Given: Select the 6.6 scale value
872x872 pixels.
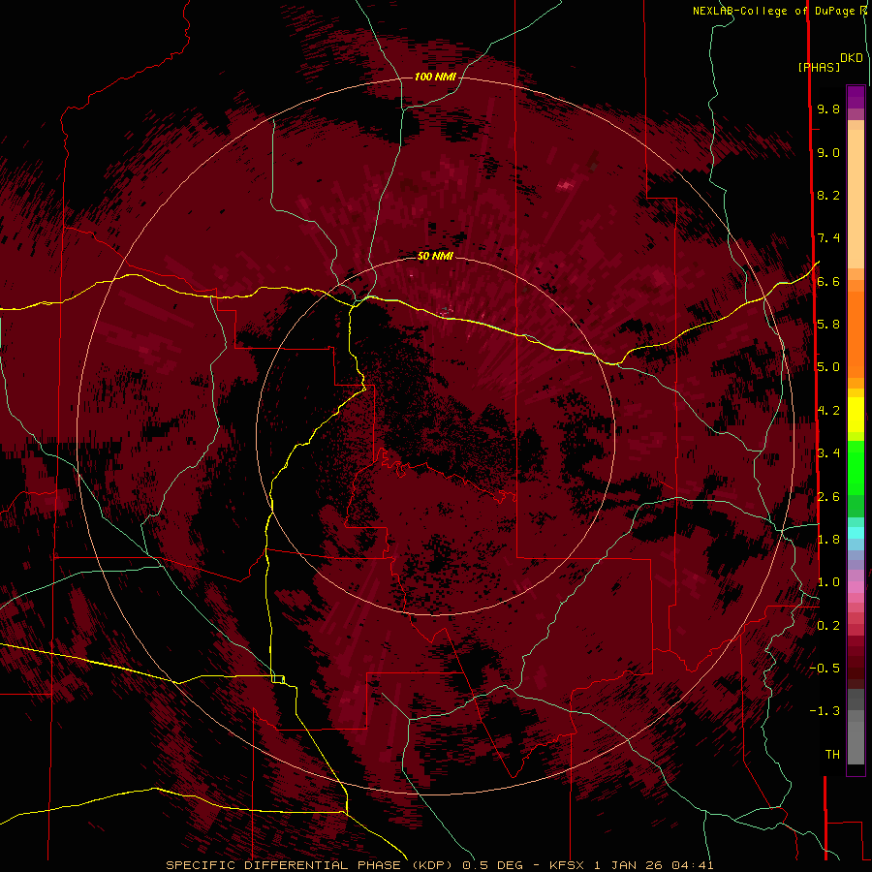Looking at the screenshot, I should [x=828, y=281].
